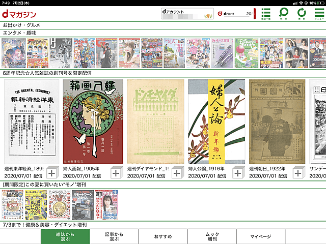Open the MONOQLO mook cover
Screen dimensions: 326x244
(x=60, y=205)
